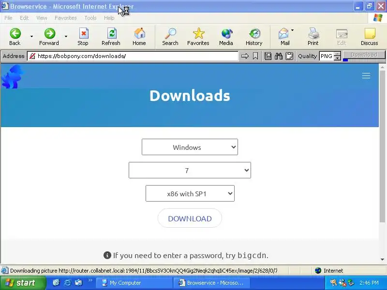
Task: Click the taskbar clock showing 2:46 PM
Action: [x=369, y=283]
